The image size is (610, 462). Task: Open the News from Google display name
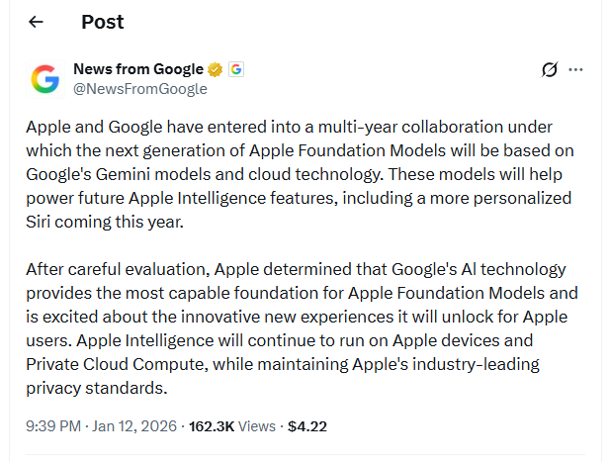click(138, 69)
